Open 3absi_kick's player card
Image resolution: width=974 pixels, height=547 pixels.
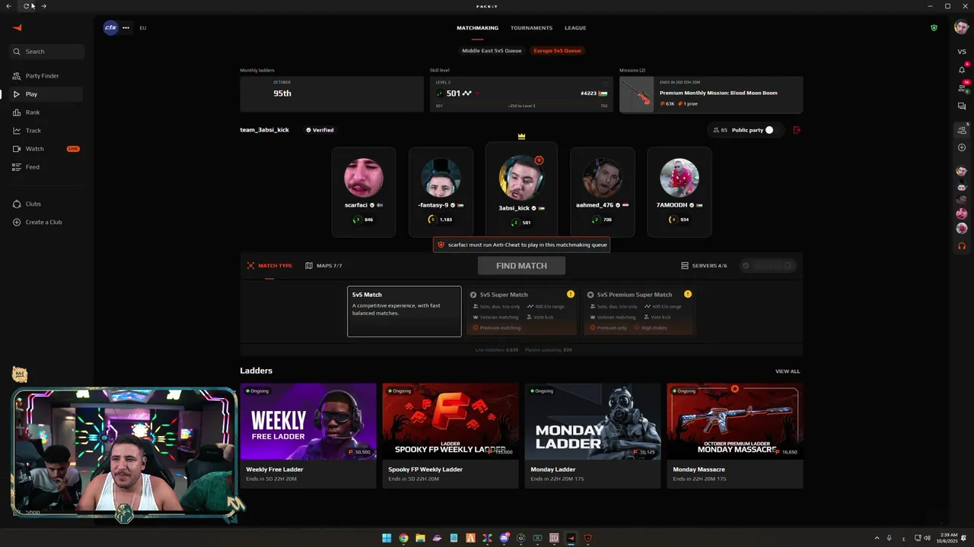coord(521,190)
